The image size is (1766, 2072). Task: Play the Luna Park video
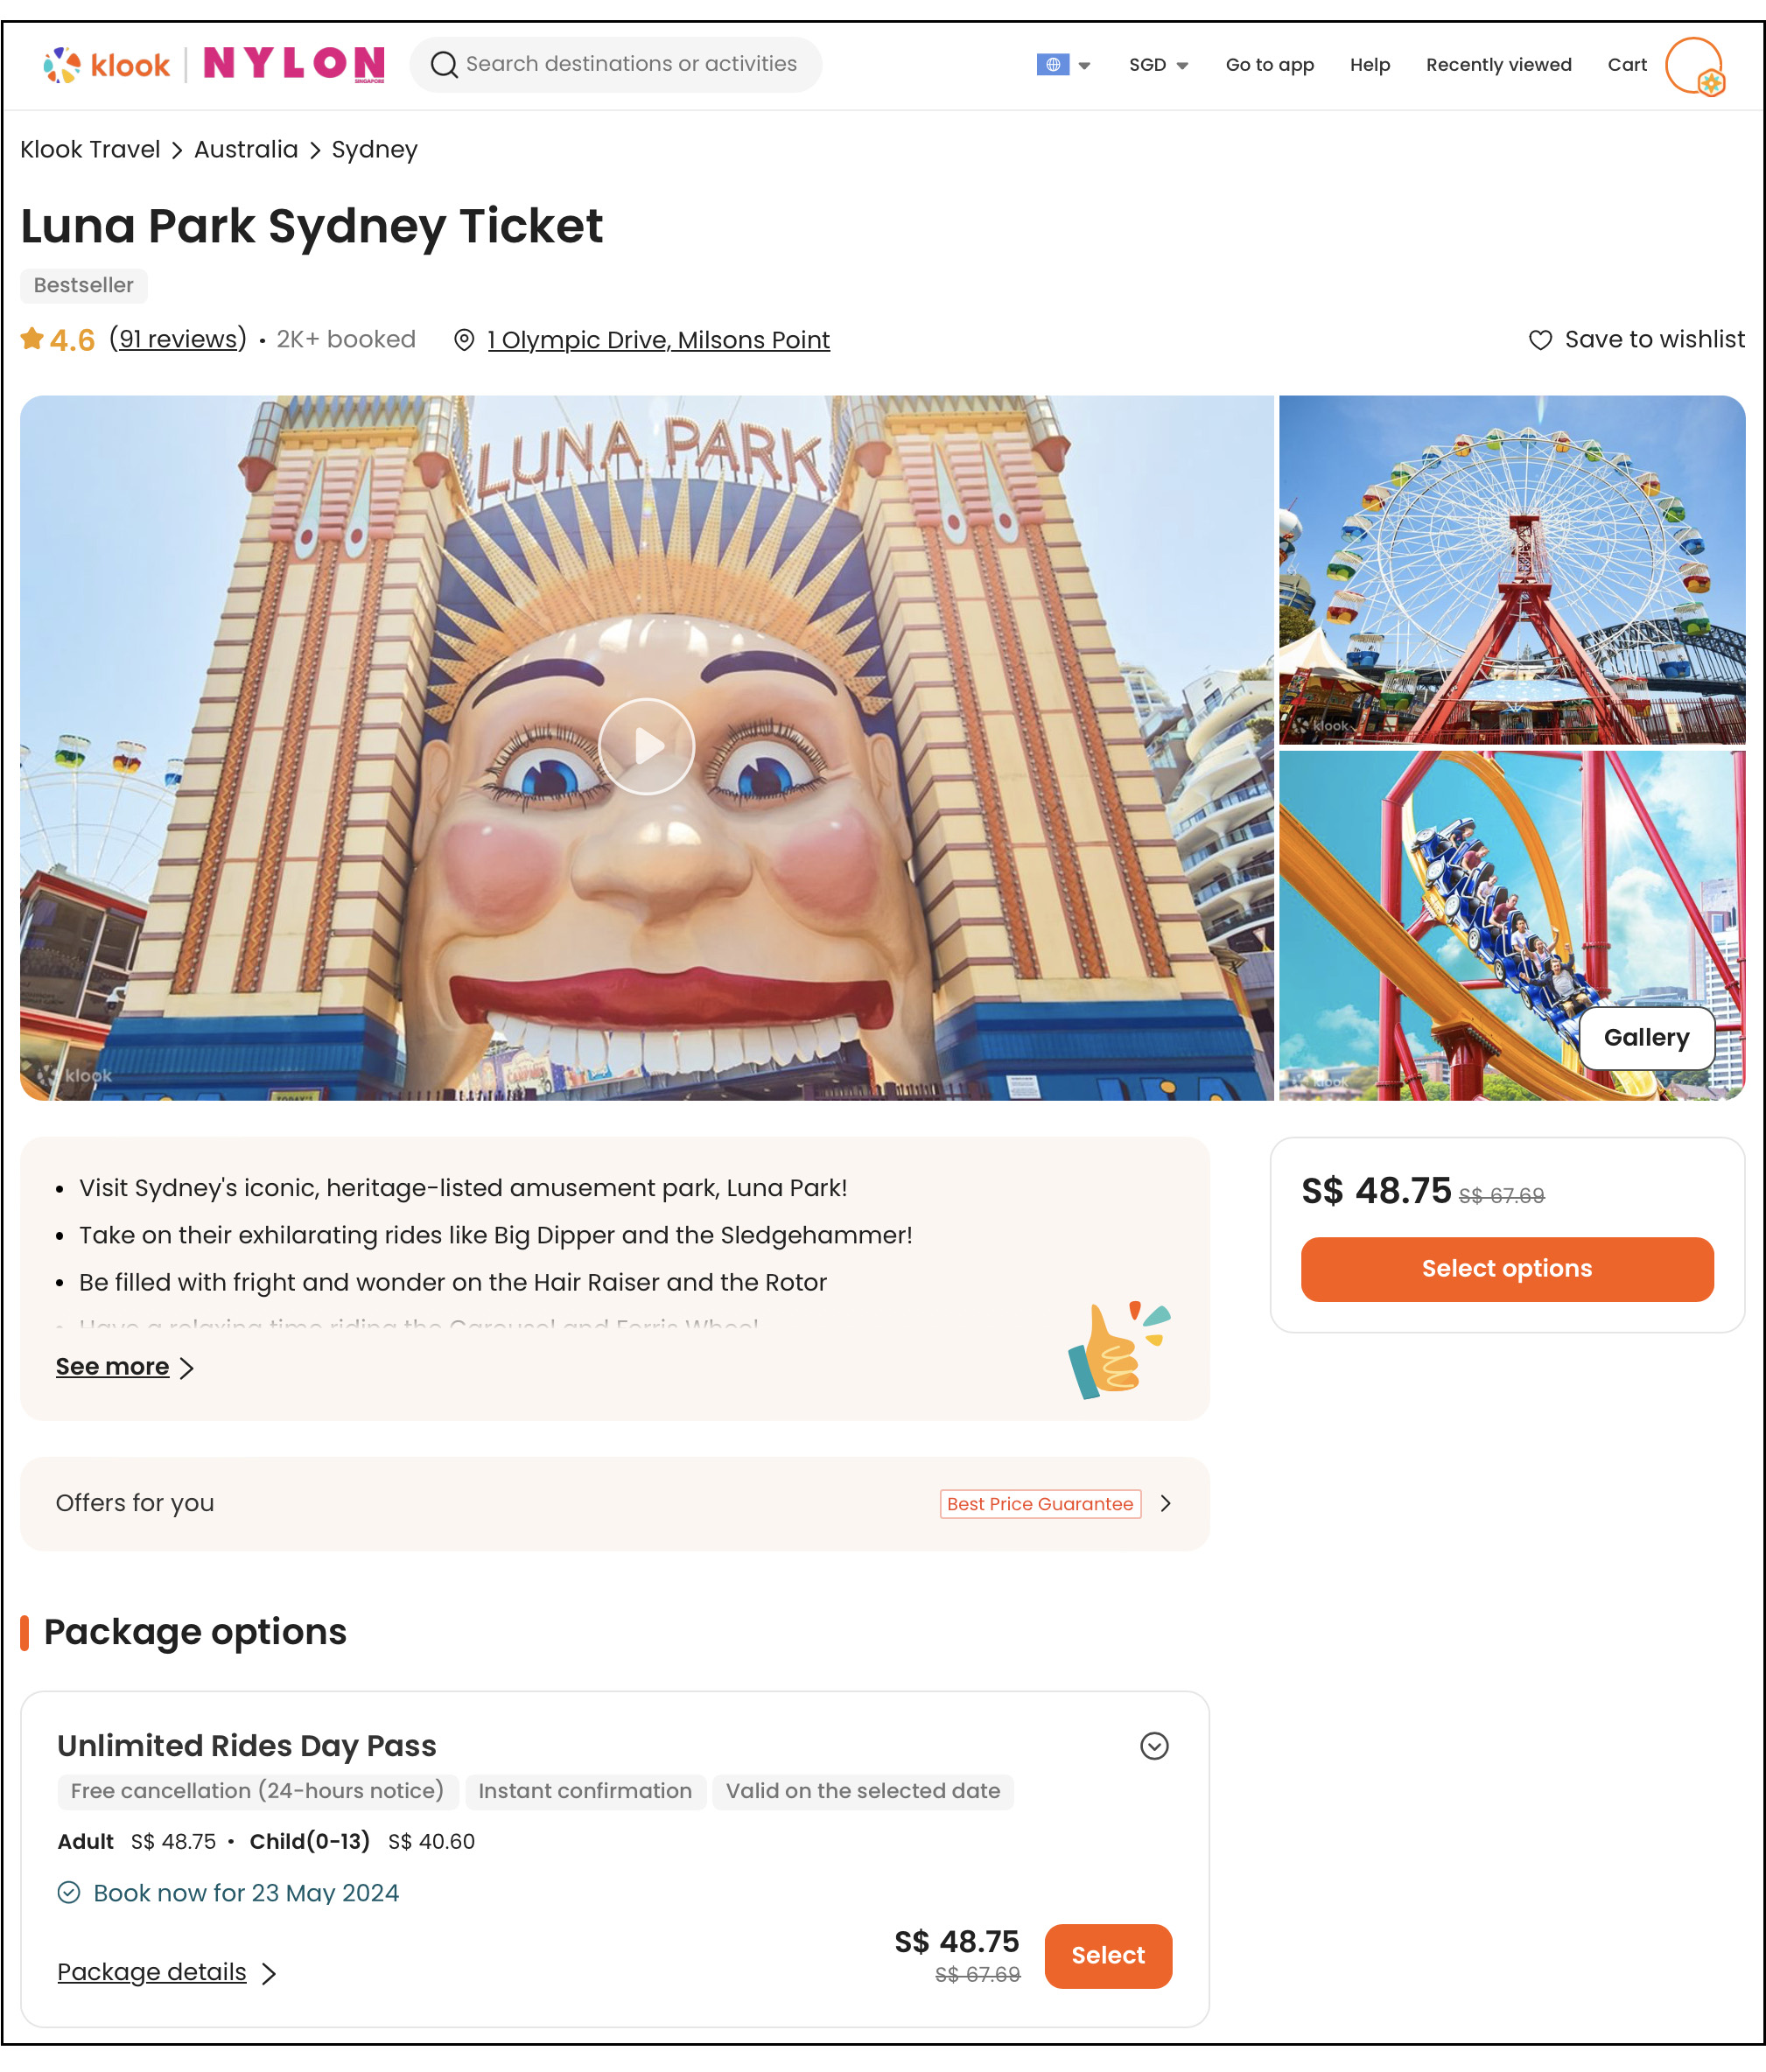646,746
